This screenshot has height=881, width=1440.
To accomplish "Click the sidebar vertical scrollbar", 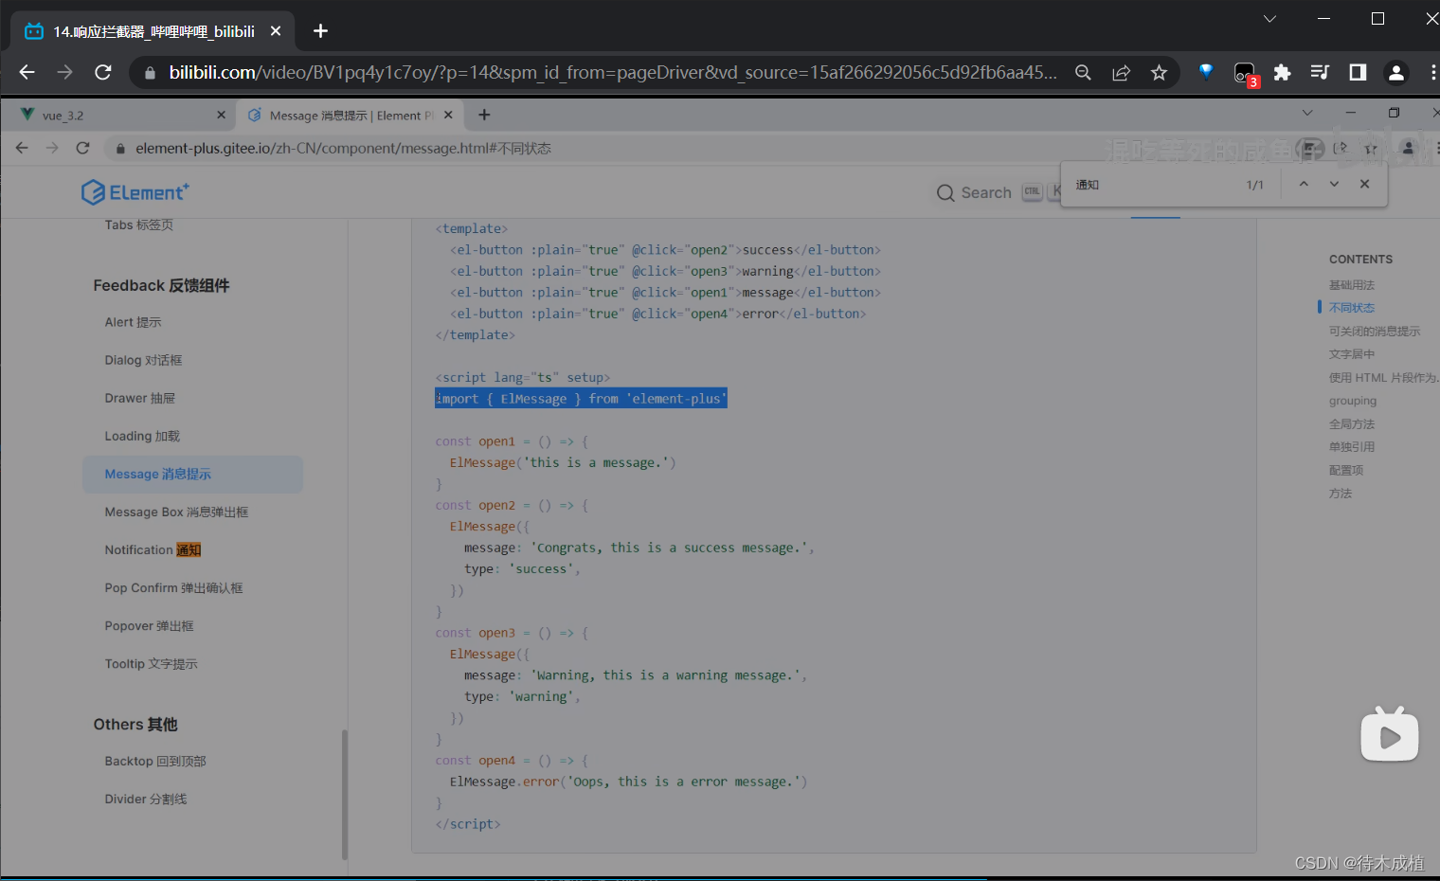I will point(344,794).
